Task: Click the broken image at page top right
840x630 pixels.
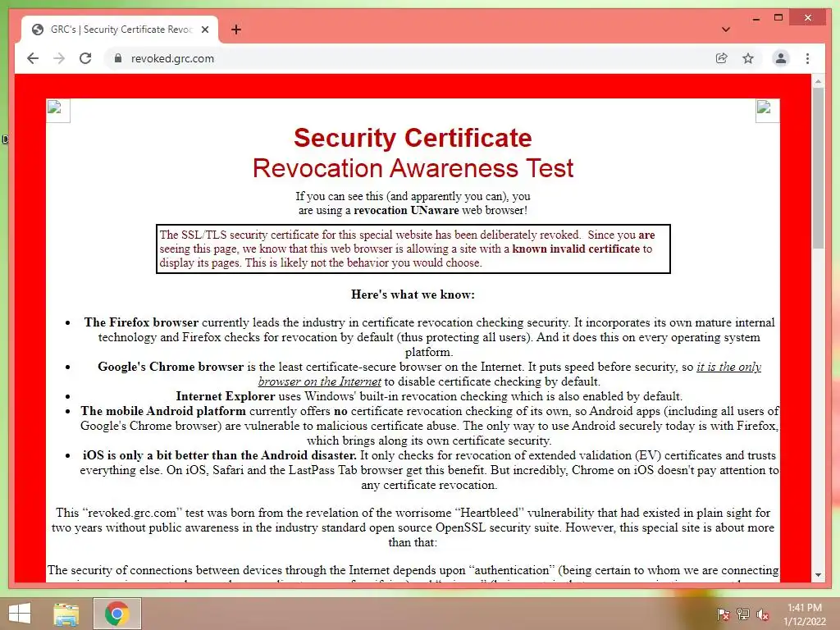Action: [767, 111]
